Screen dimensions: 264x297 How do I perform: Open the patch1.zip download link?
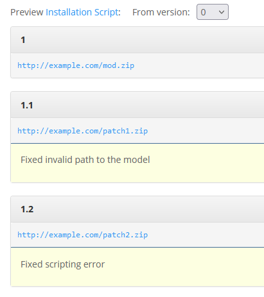click(83, 131)
